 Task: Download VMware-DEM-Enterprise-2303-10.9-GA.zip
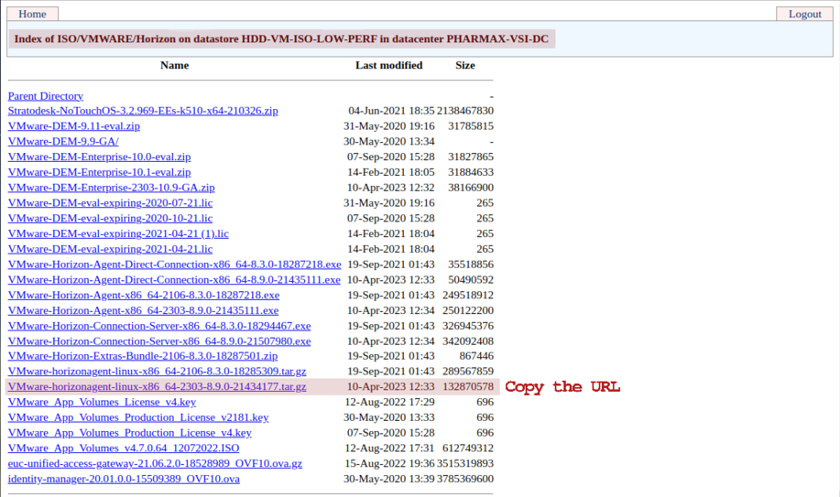tap(112, 188)
